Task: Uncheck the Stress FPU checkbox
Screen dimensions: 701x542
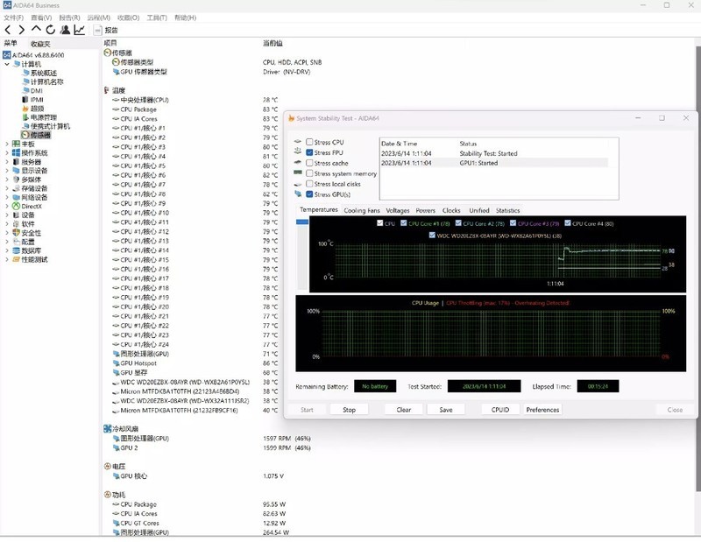Action: coord(309,152)
